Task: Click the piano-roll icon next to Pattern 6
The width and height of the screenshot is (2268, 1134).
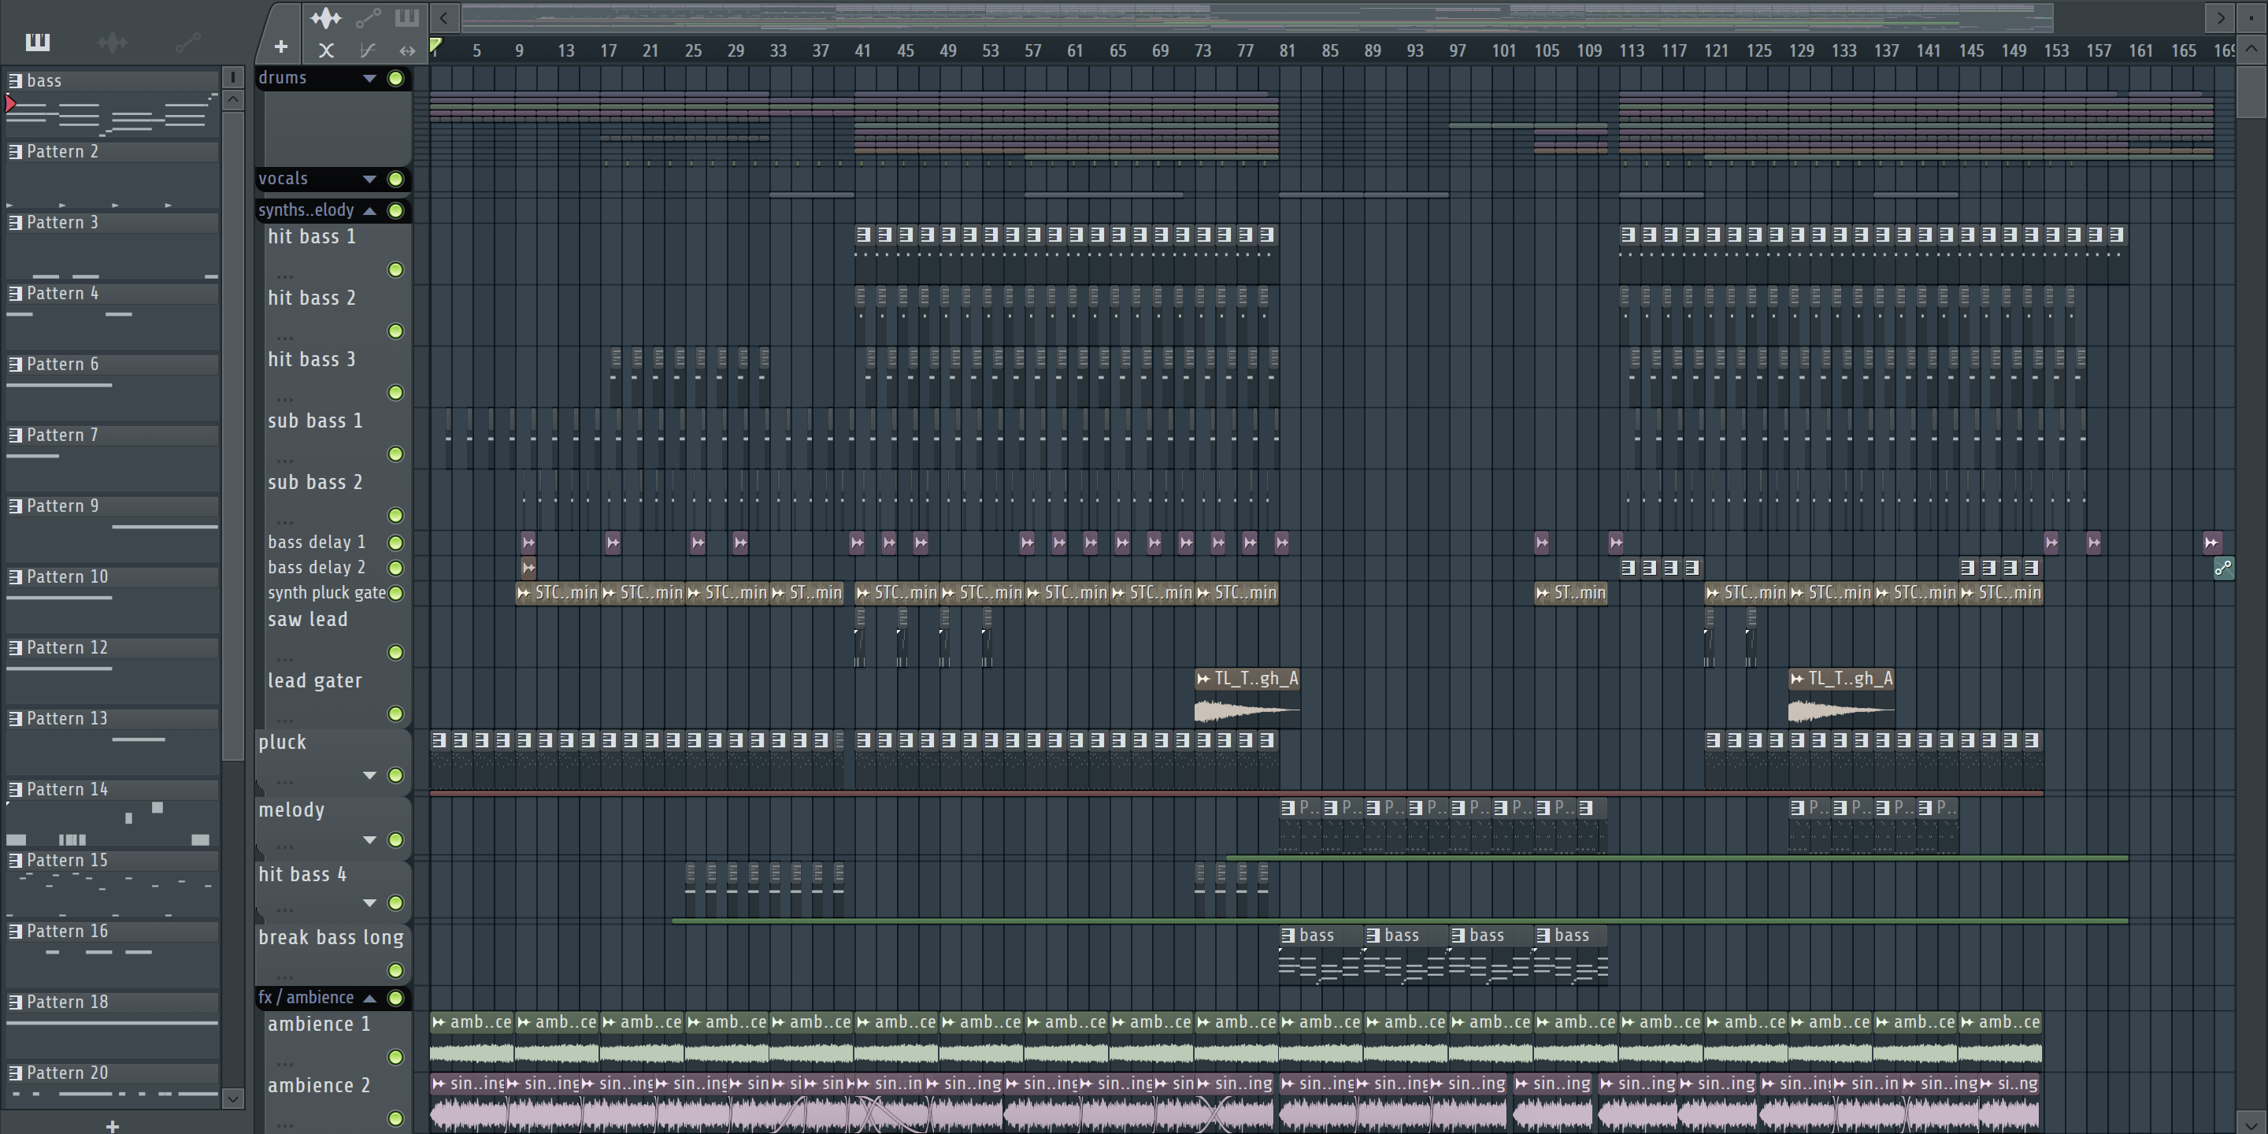Action: [15, 364]
